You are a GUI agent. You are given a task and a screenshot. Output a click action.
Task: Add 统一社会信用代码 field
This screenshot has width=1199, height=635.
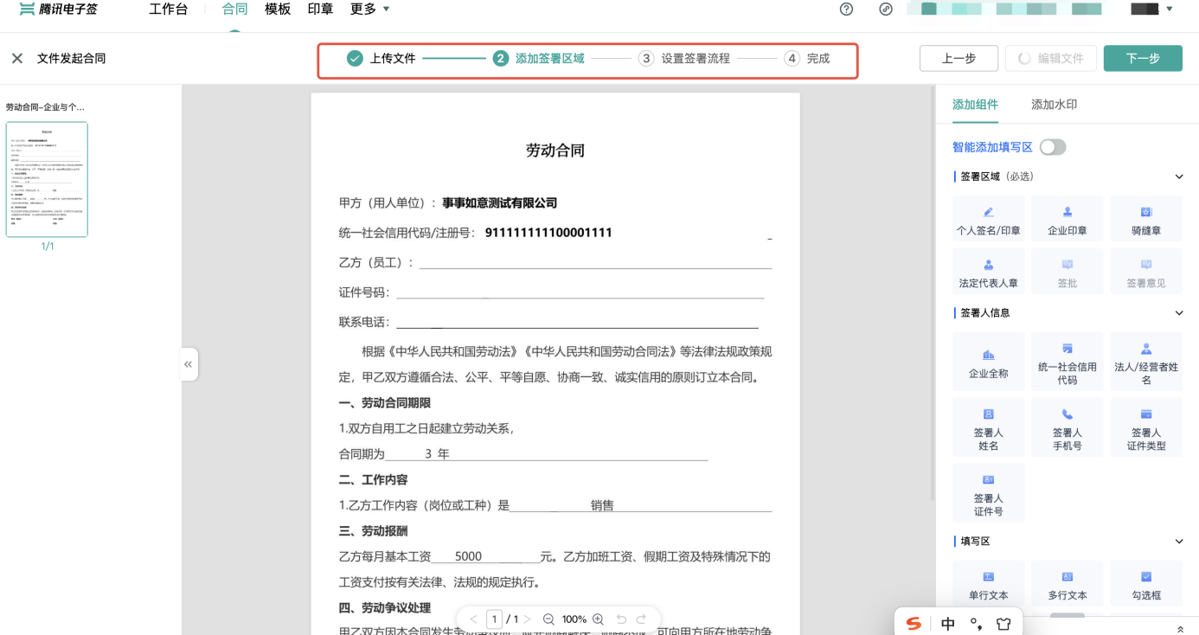[1067, 363]
